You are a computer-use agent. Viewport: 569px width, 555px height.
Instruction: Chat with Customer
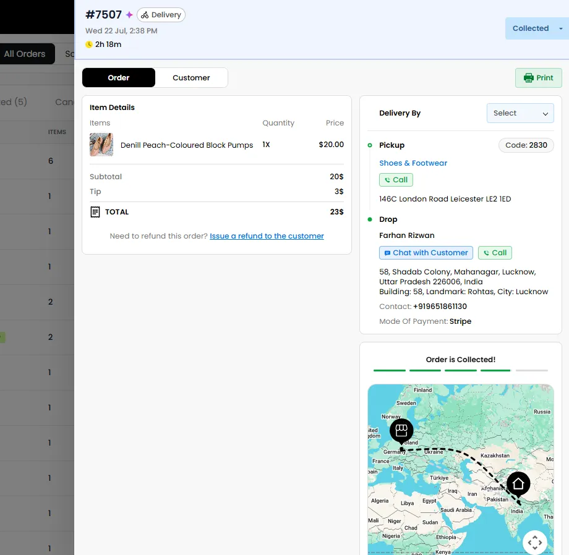pos(426,253)
